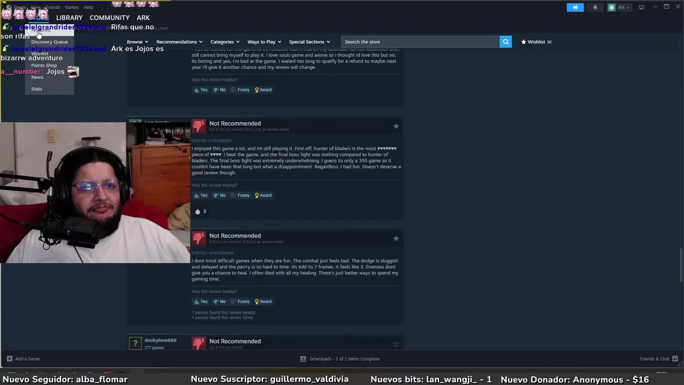Screen dimensions: 684x385
Task: Mark the sluggish dodge review as Funny
Action: click(x=240, y=302)
